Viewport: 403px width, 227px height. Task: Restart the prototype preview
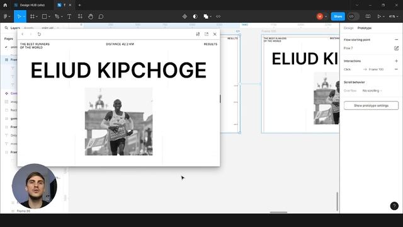coord(39,34)
